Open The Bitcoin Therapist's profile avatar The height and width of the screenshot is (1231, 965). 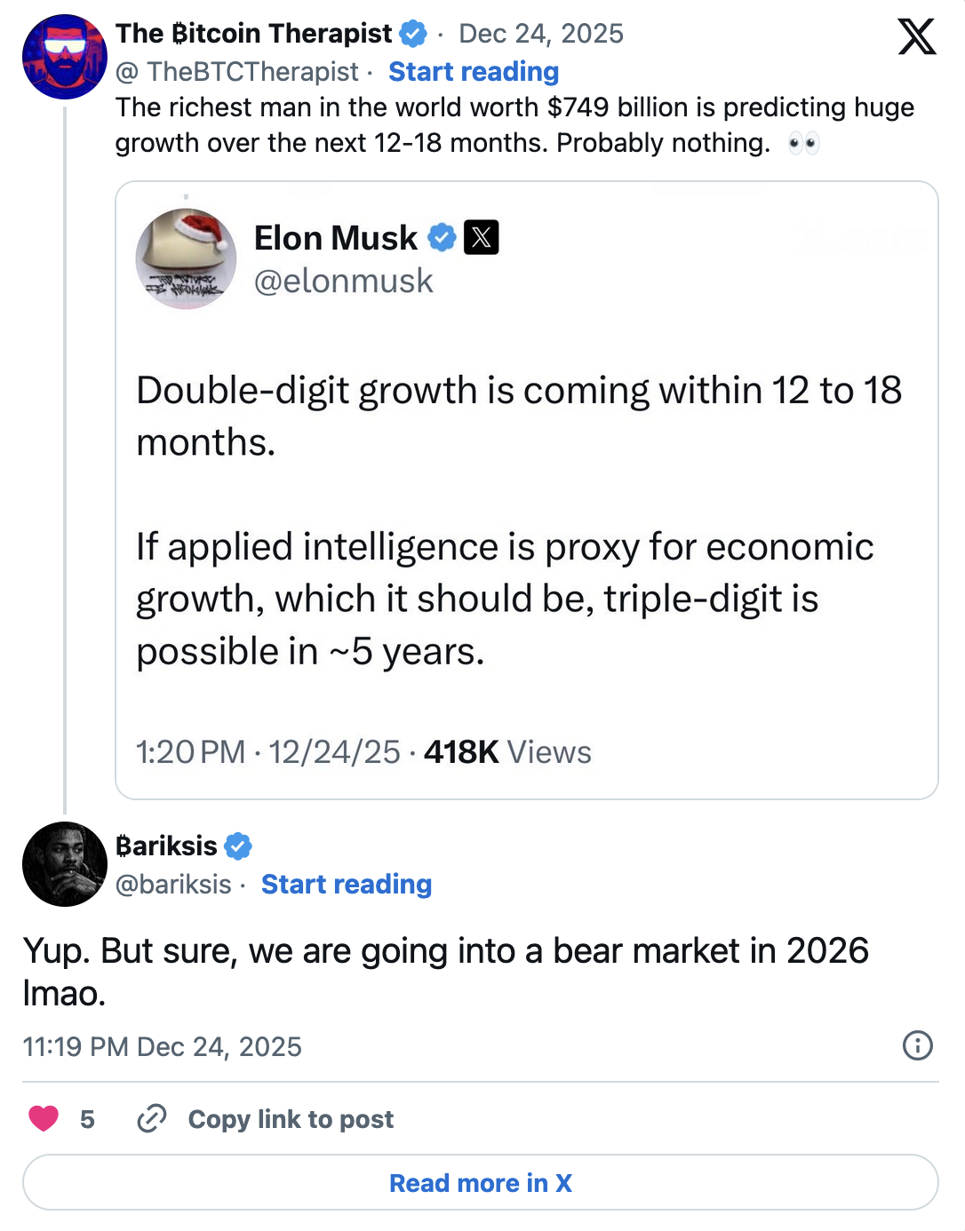point(63,56)
